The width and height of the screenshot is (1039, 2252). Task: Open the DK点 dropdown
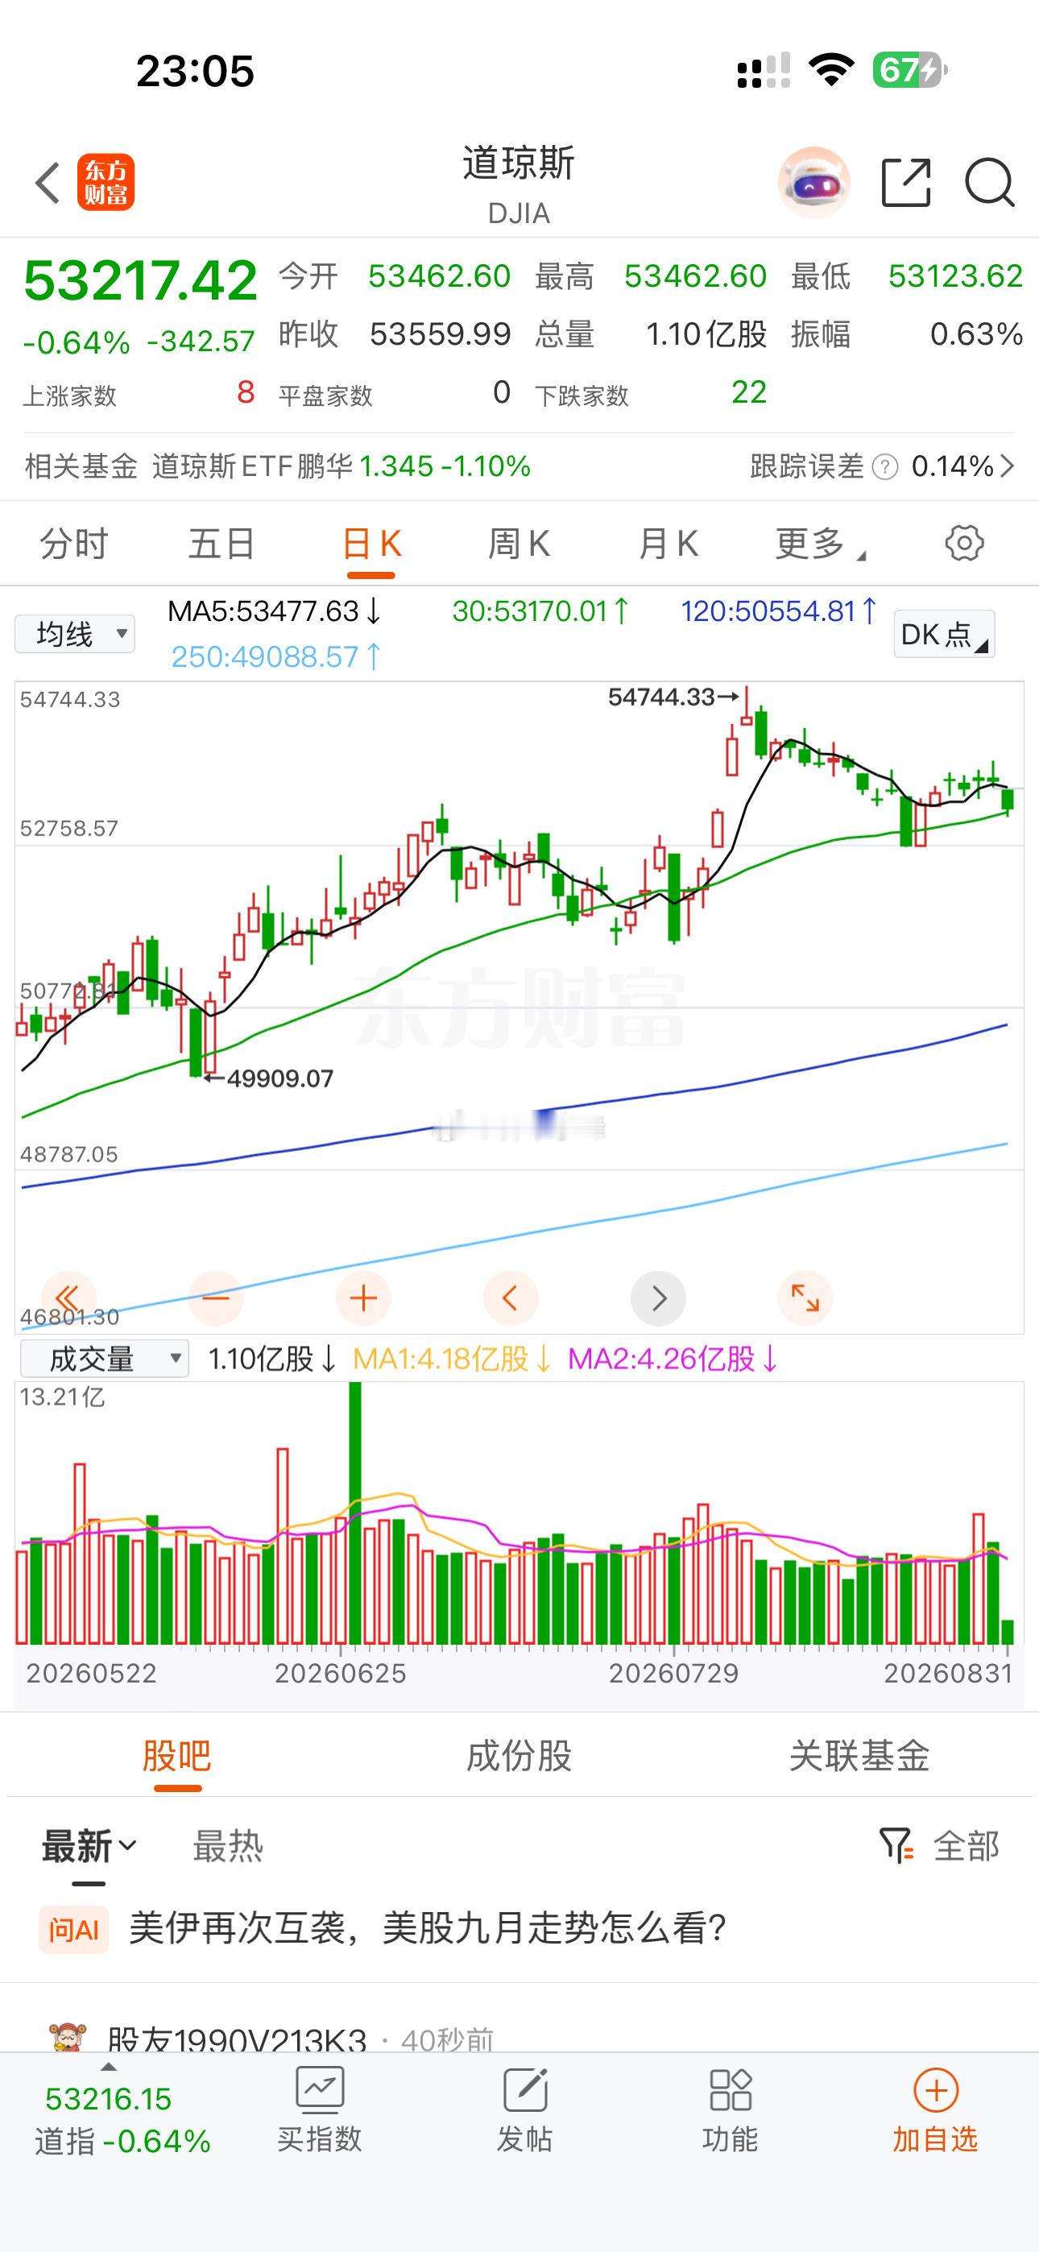tap(944, 634)
